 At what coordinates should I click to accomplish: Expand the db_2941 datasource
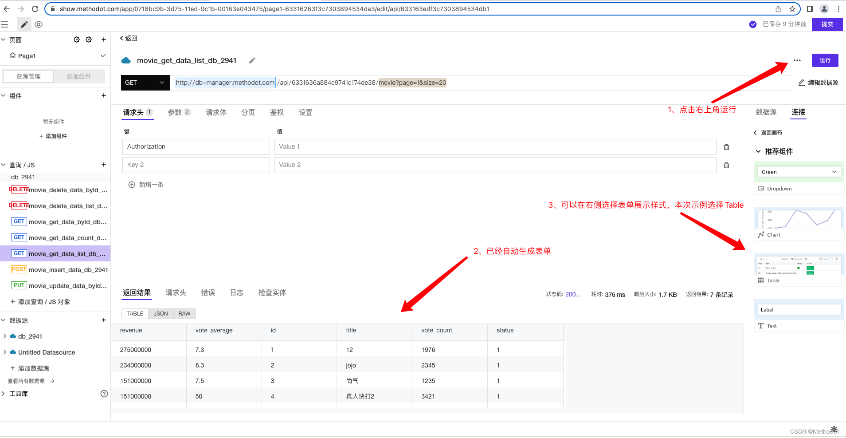click(x=5, y=336)
